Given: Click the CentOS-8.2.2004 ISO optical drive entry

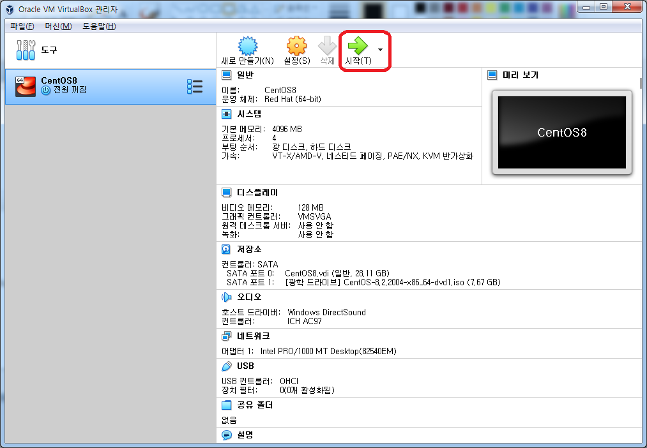Looking at the screenshot, I should (x=393, y=282).
